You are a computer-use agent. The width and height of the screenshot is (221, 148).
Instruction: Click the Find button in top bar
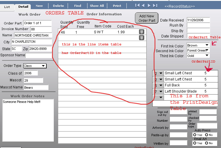point(78,6)
